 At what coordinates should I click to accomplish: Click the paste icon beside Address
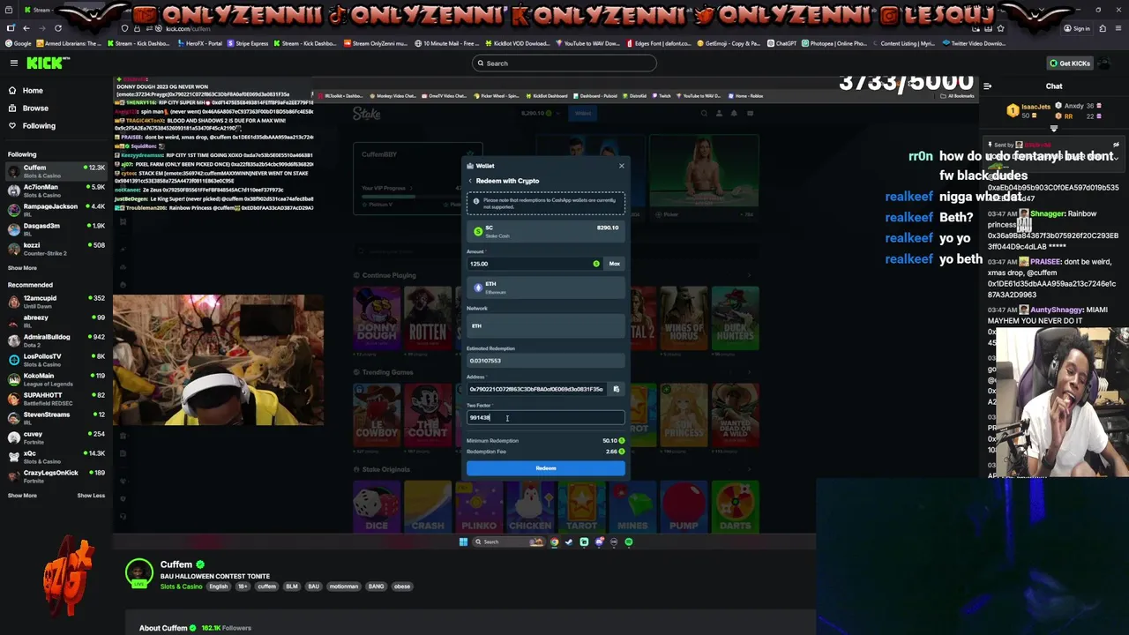[616, 389]
